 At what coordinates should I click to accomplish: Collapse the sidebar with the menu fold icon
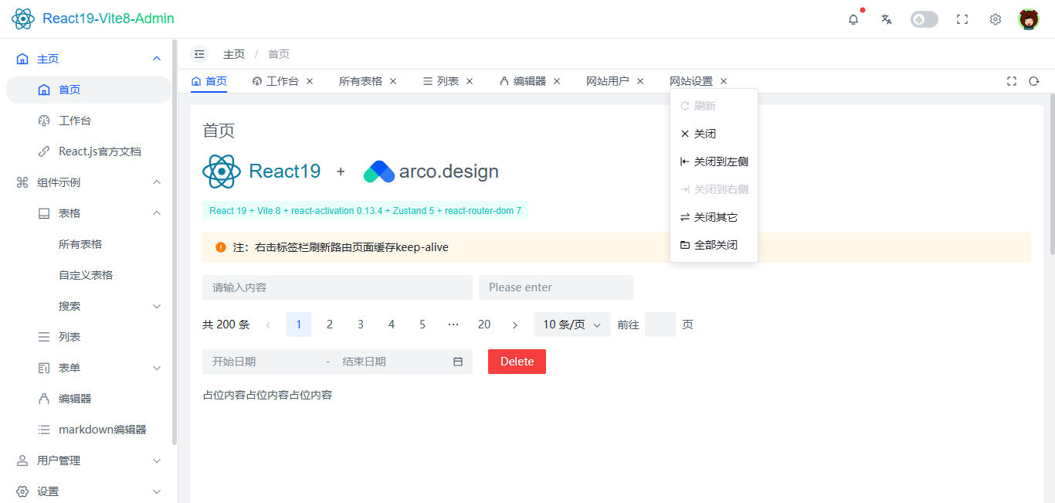tap(199, 54)
